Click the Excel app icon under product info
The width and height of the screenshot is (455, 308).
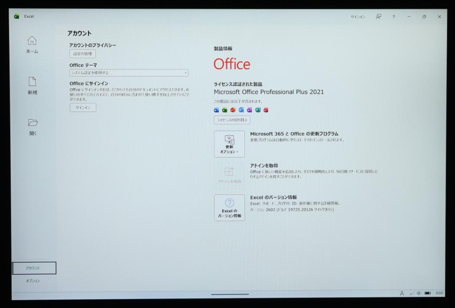[225, 110]
